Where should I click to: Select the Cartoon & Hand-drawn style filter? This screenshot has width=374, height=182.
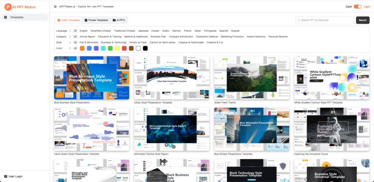(163, 42)
